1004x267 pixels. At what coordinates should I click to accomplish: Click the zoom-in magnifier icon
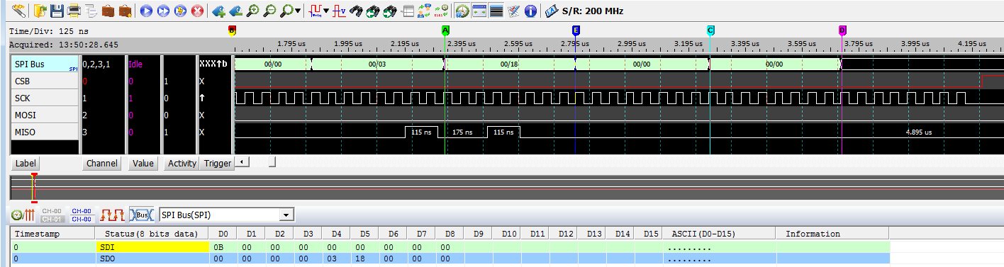[x=253, y=11]
